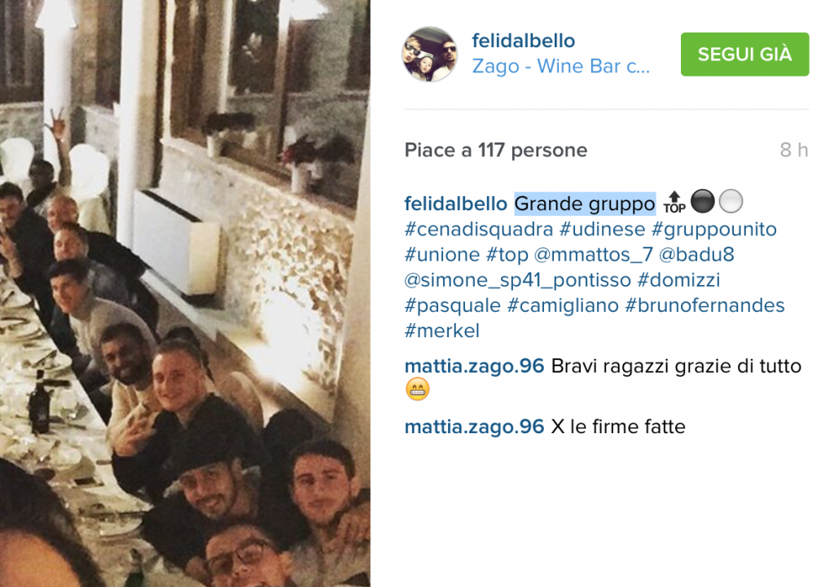Image resolution: width=834 pixels, height=587 pixels.
Task: Click mattia.zago.96 on the Bravi ragazzi comment
Action: click(x=475, y=366)
